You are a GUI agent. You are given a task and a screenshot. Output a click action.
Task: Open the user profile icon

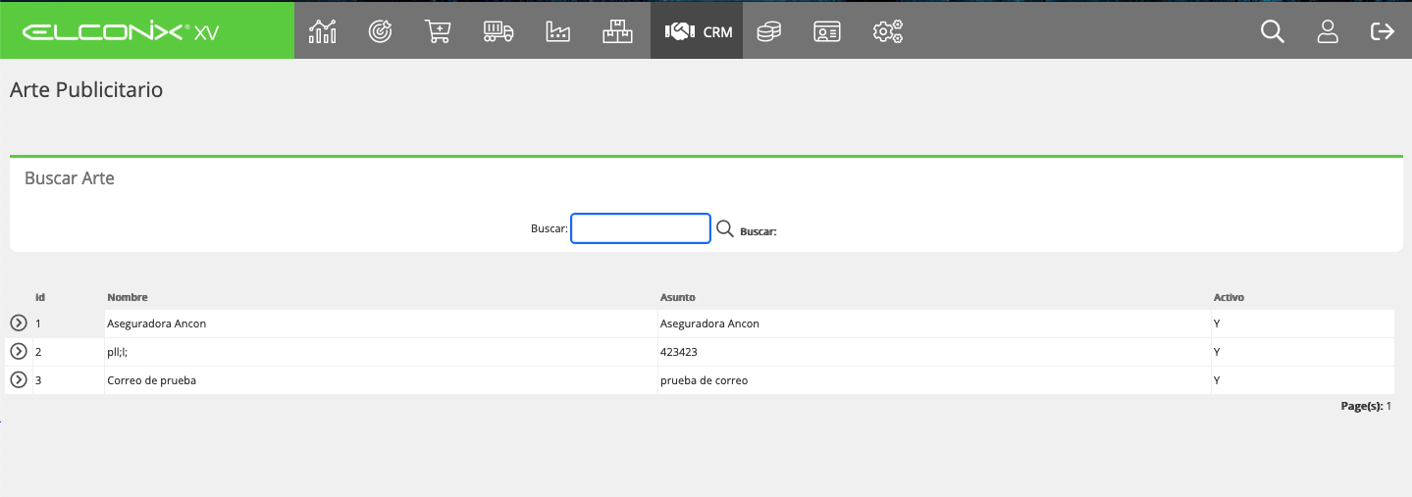[x=1328, y=31]
